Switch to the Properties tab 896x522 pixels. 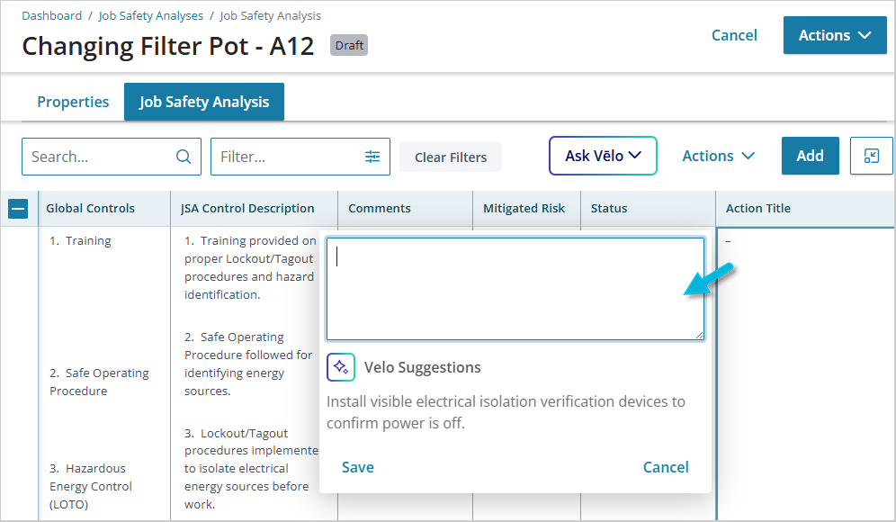(x=73, y=102)
